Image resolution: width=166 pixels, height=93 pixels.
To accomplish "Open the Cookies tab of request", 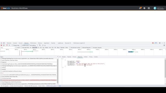I will pyautogui.click(x=96, y=57).
